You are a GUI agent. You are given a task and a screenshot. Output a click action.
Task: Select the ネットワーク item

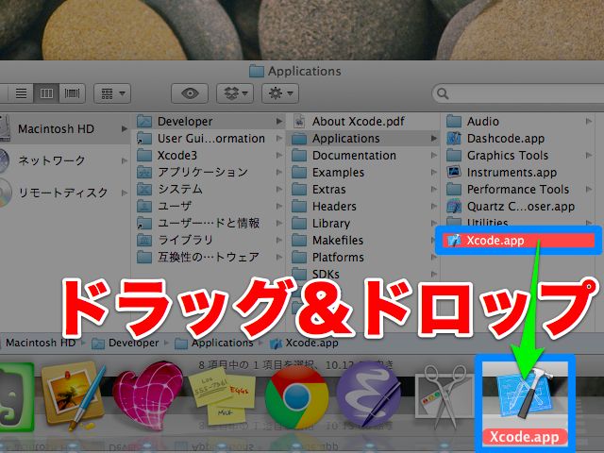pyautogui.click(x=65, y=160)
